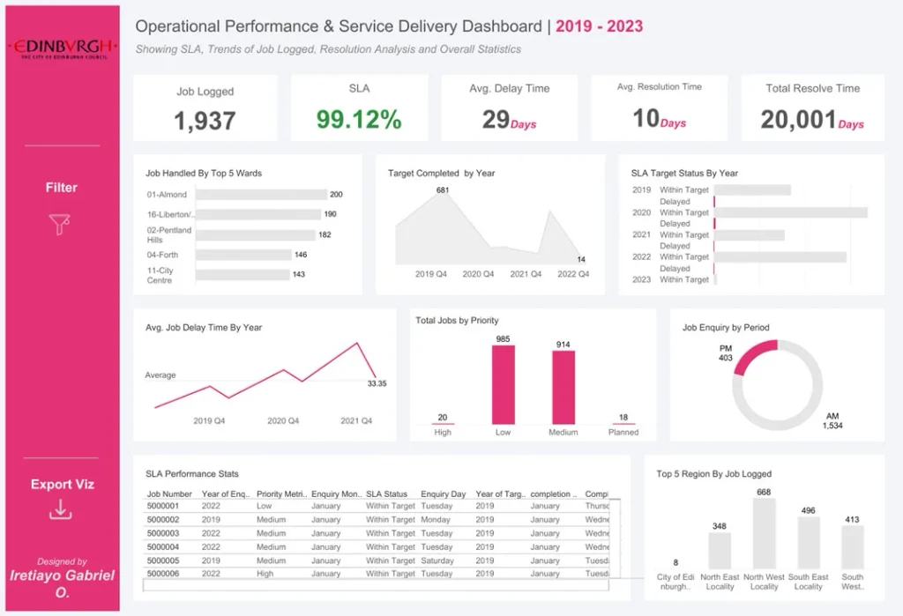
Task: Select the Low priority bar 985
Action: [504, 384]
